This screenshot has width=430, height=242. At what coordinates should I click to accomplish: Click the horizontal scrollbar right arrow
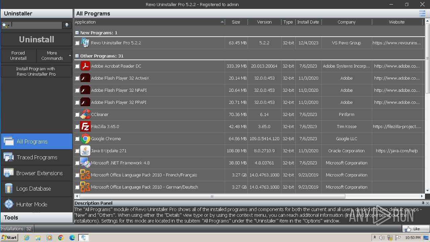422,196
